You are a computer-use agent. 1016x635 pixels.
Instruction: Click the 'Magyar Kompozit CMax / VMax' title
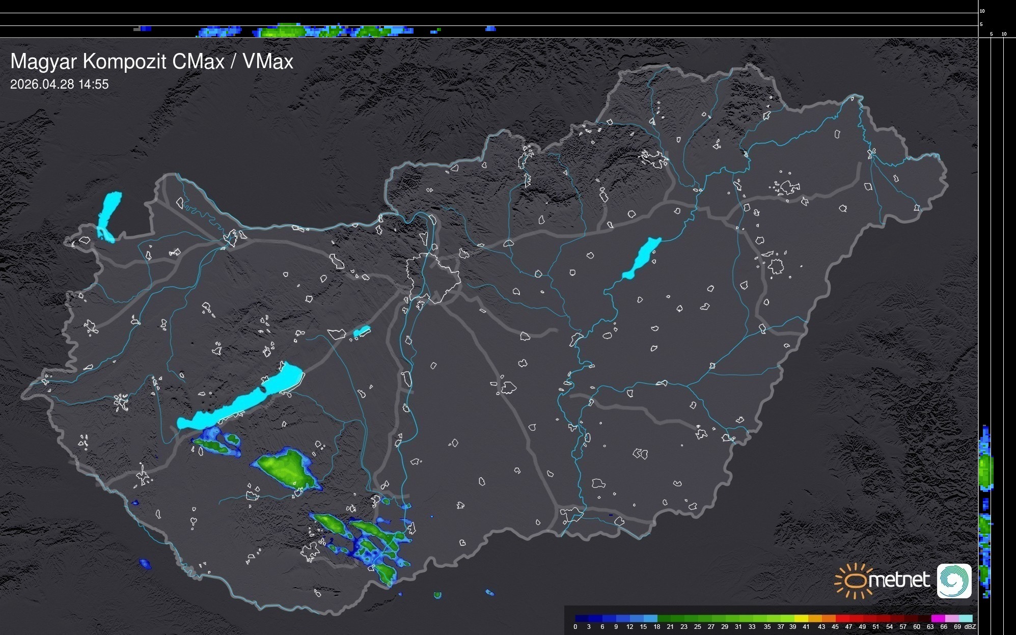(x=152, y=62)
